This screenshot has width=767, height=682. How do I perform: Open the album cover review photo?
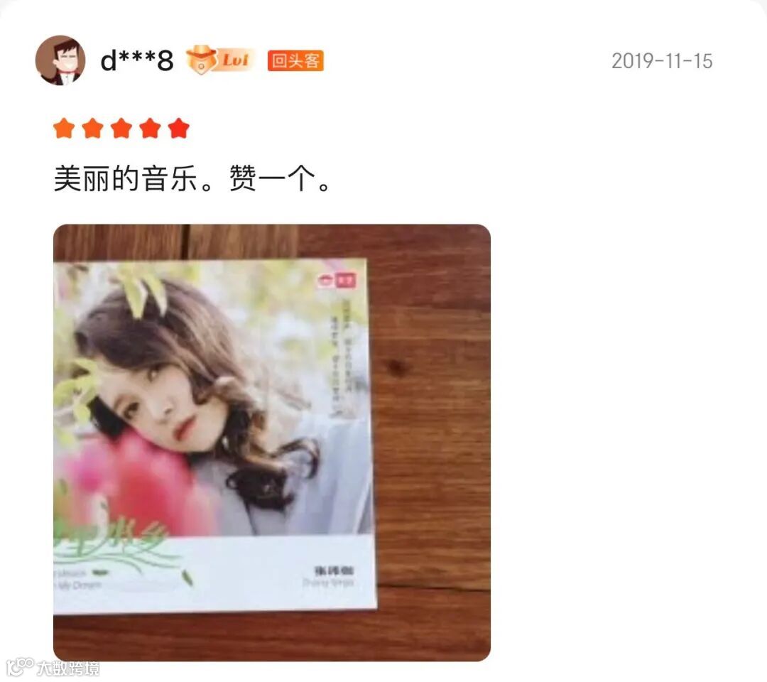pos(272,443)
